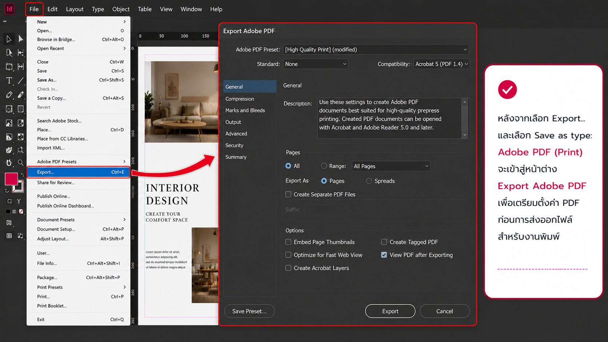Enable Embed Page Thumbnails checkbox

[288, 242]
